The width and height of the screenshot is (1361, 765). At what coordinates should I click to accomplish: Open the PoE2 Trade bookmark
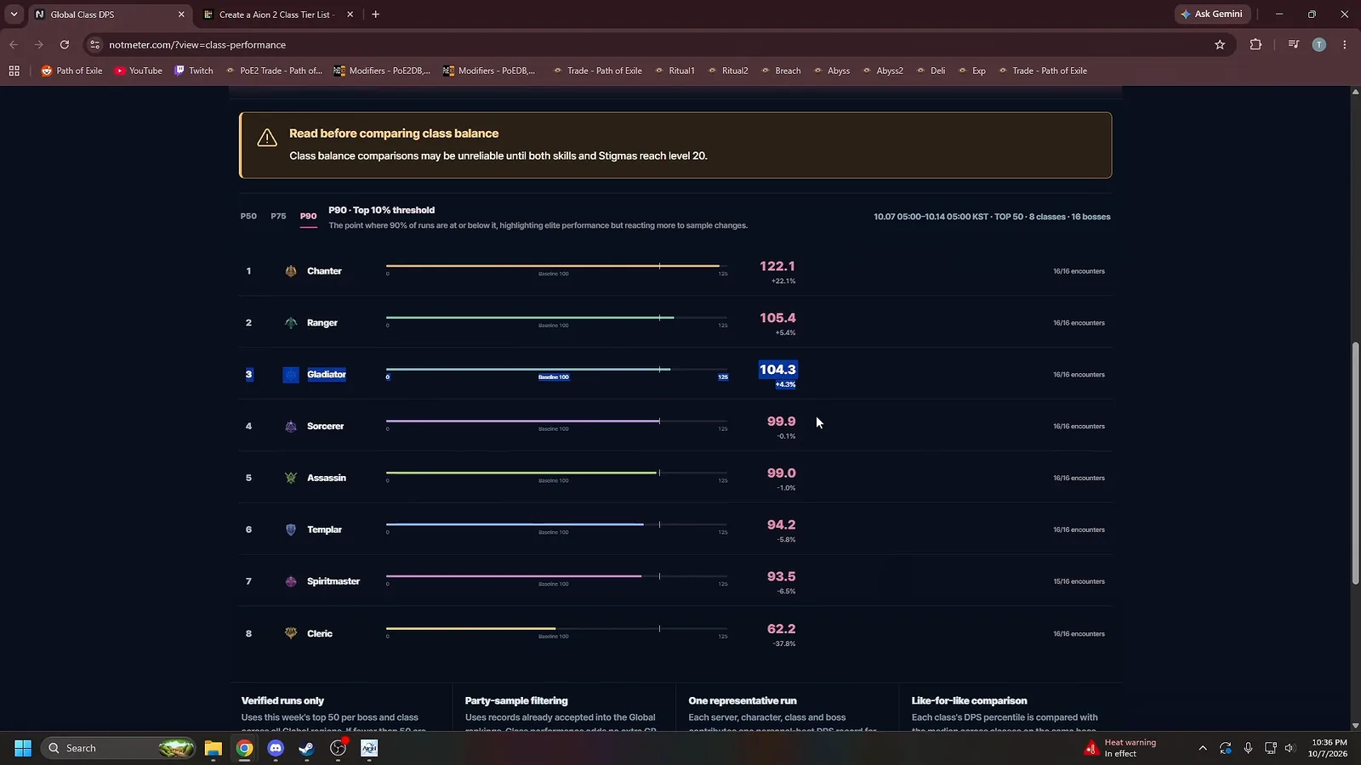click(x=274, y=71)
